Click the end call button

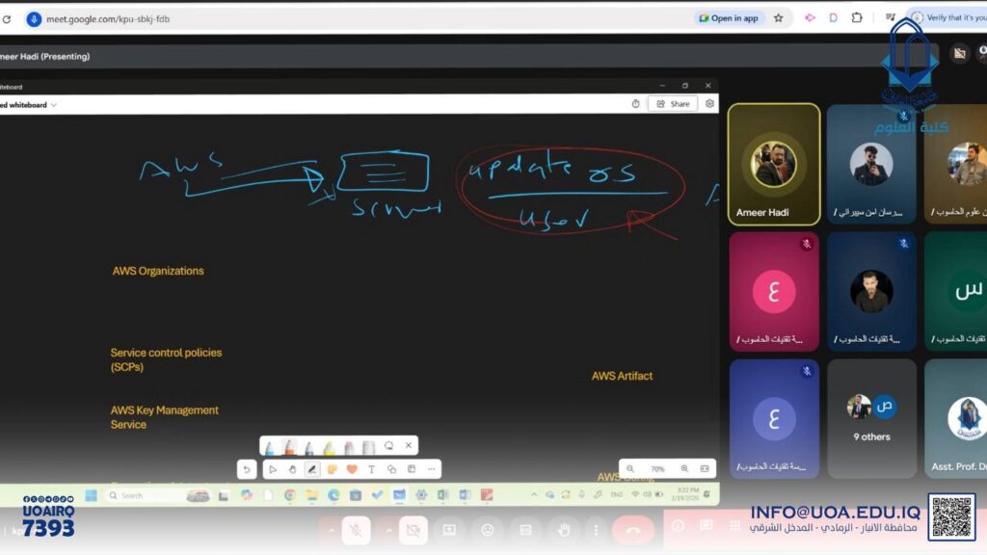click(633, 530)
